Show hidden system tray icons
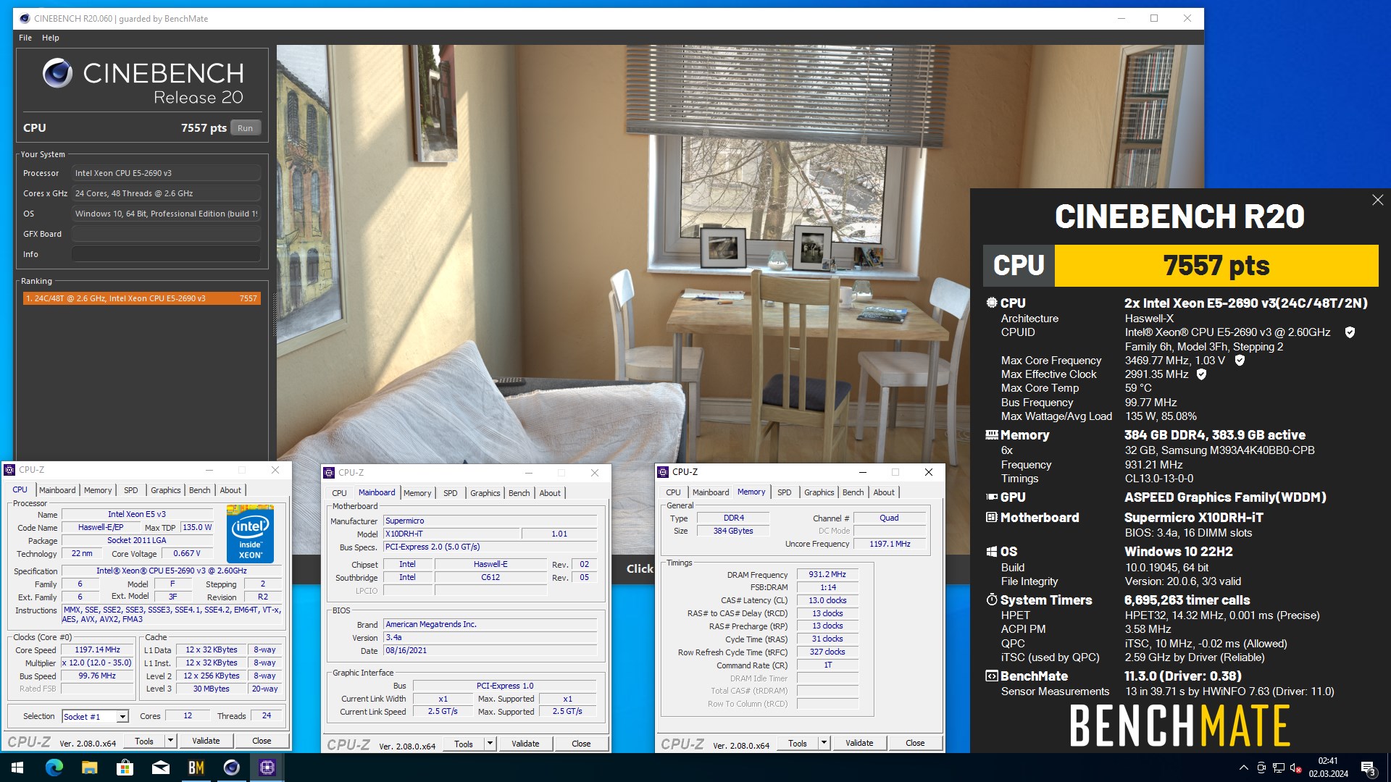 (x=1243, y=768)
